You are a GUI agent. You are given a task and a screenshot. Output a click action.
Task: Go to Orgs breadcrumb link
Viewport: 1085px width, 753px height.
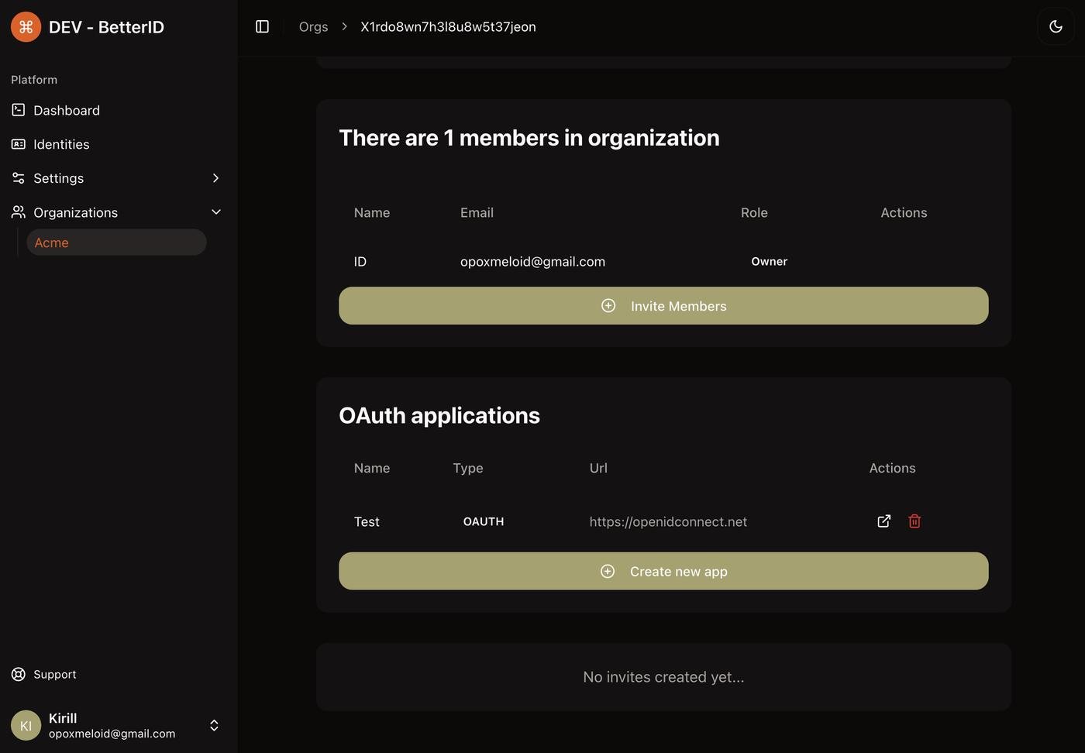tap(313, 27)
